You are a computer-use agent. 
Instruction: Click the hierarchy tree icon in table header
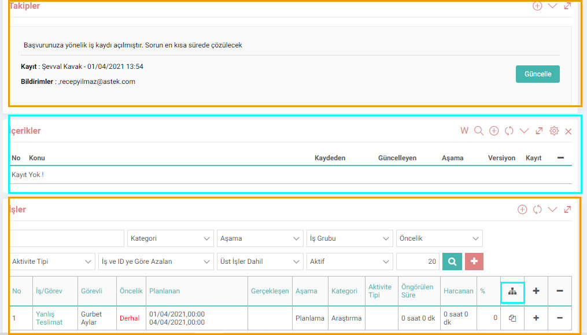(512, 291)
